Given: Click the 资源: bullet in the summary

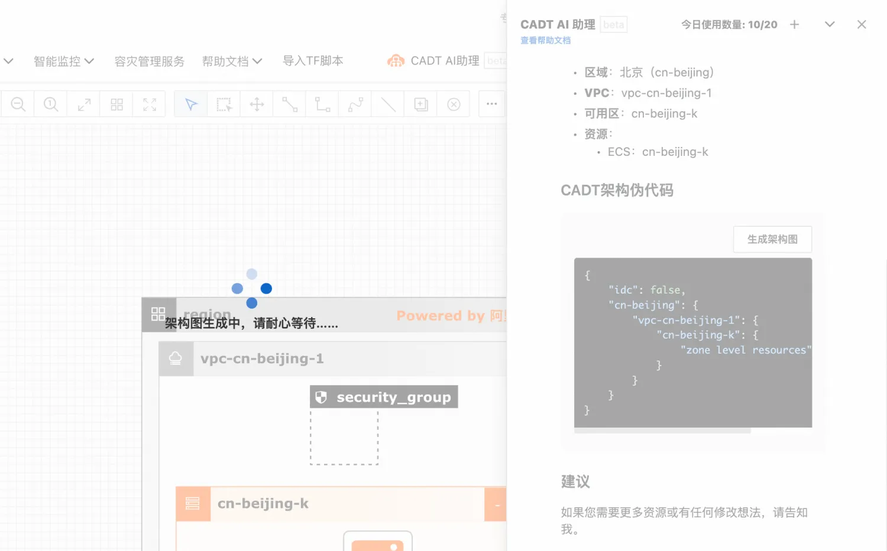Looking at the screenshot, I should (x=598, y=134).
